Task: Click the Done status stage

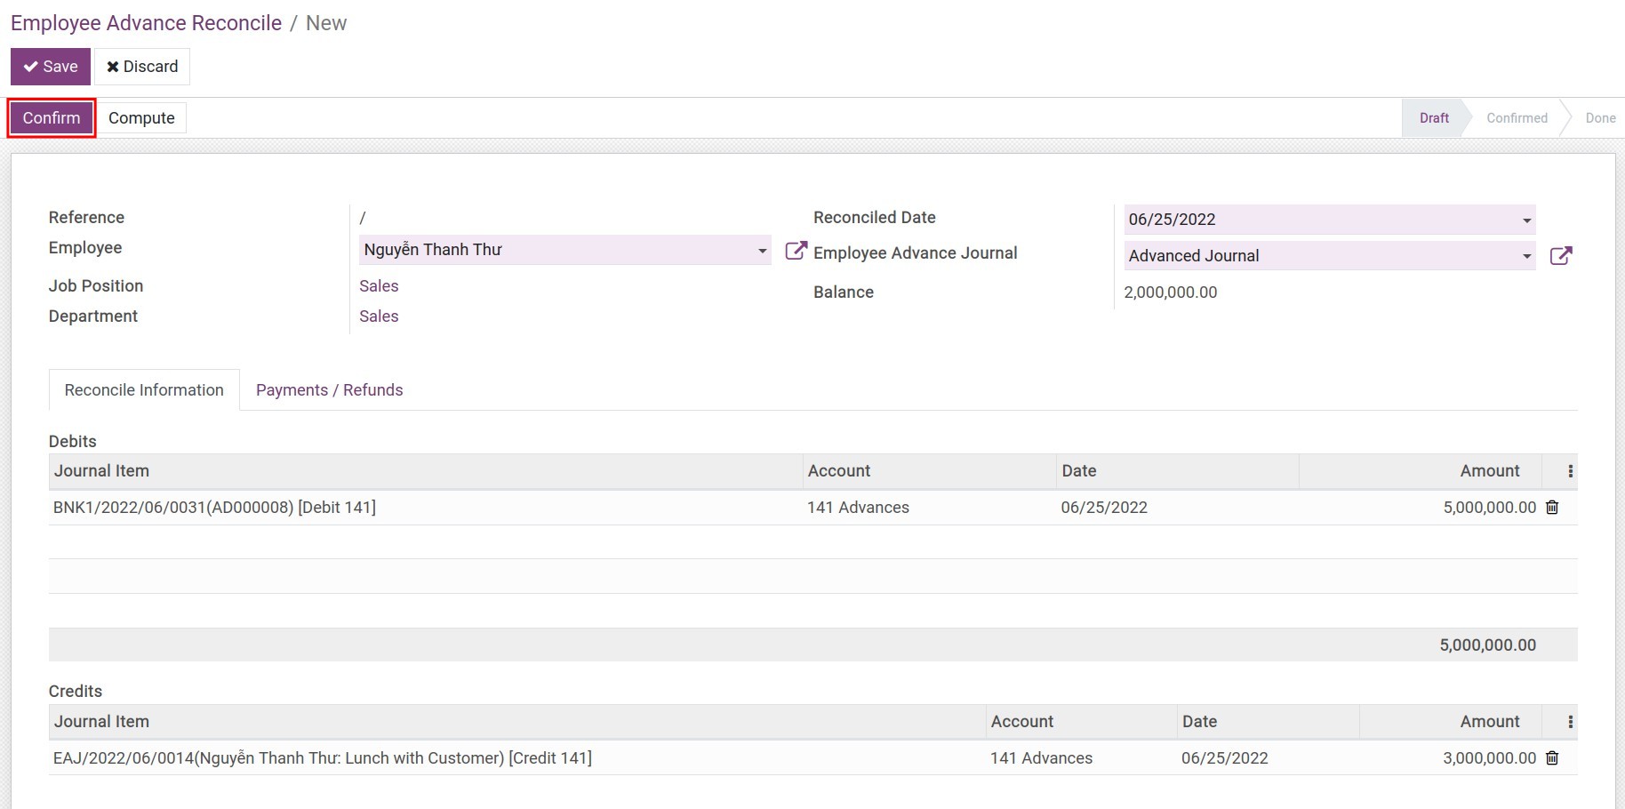Action: point(1600,118)
